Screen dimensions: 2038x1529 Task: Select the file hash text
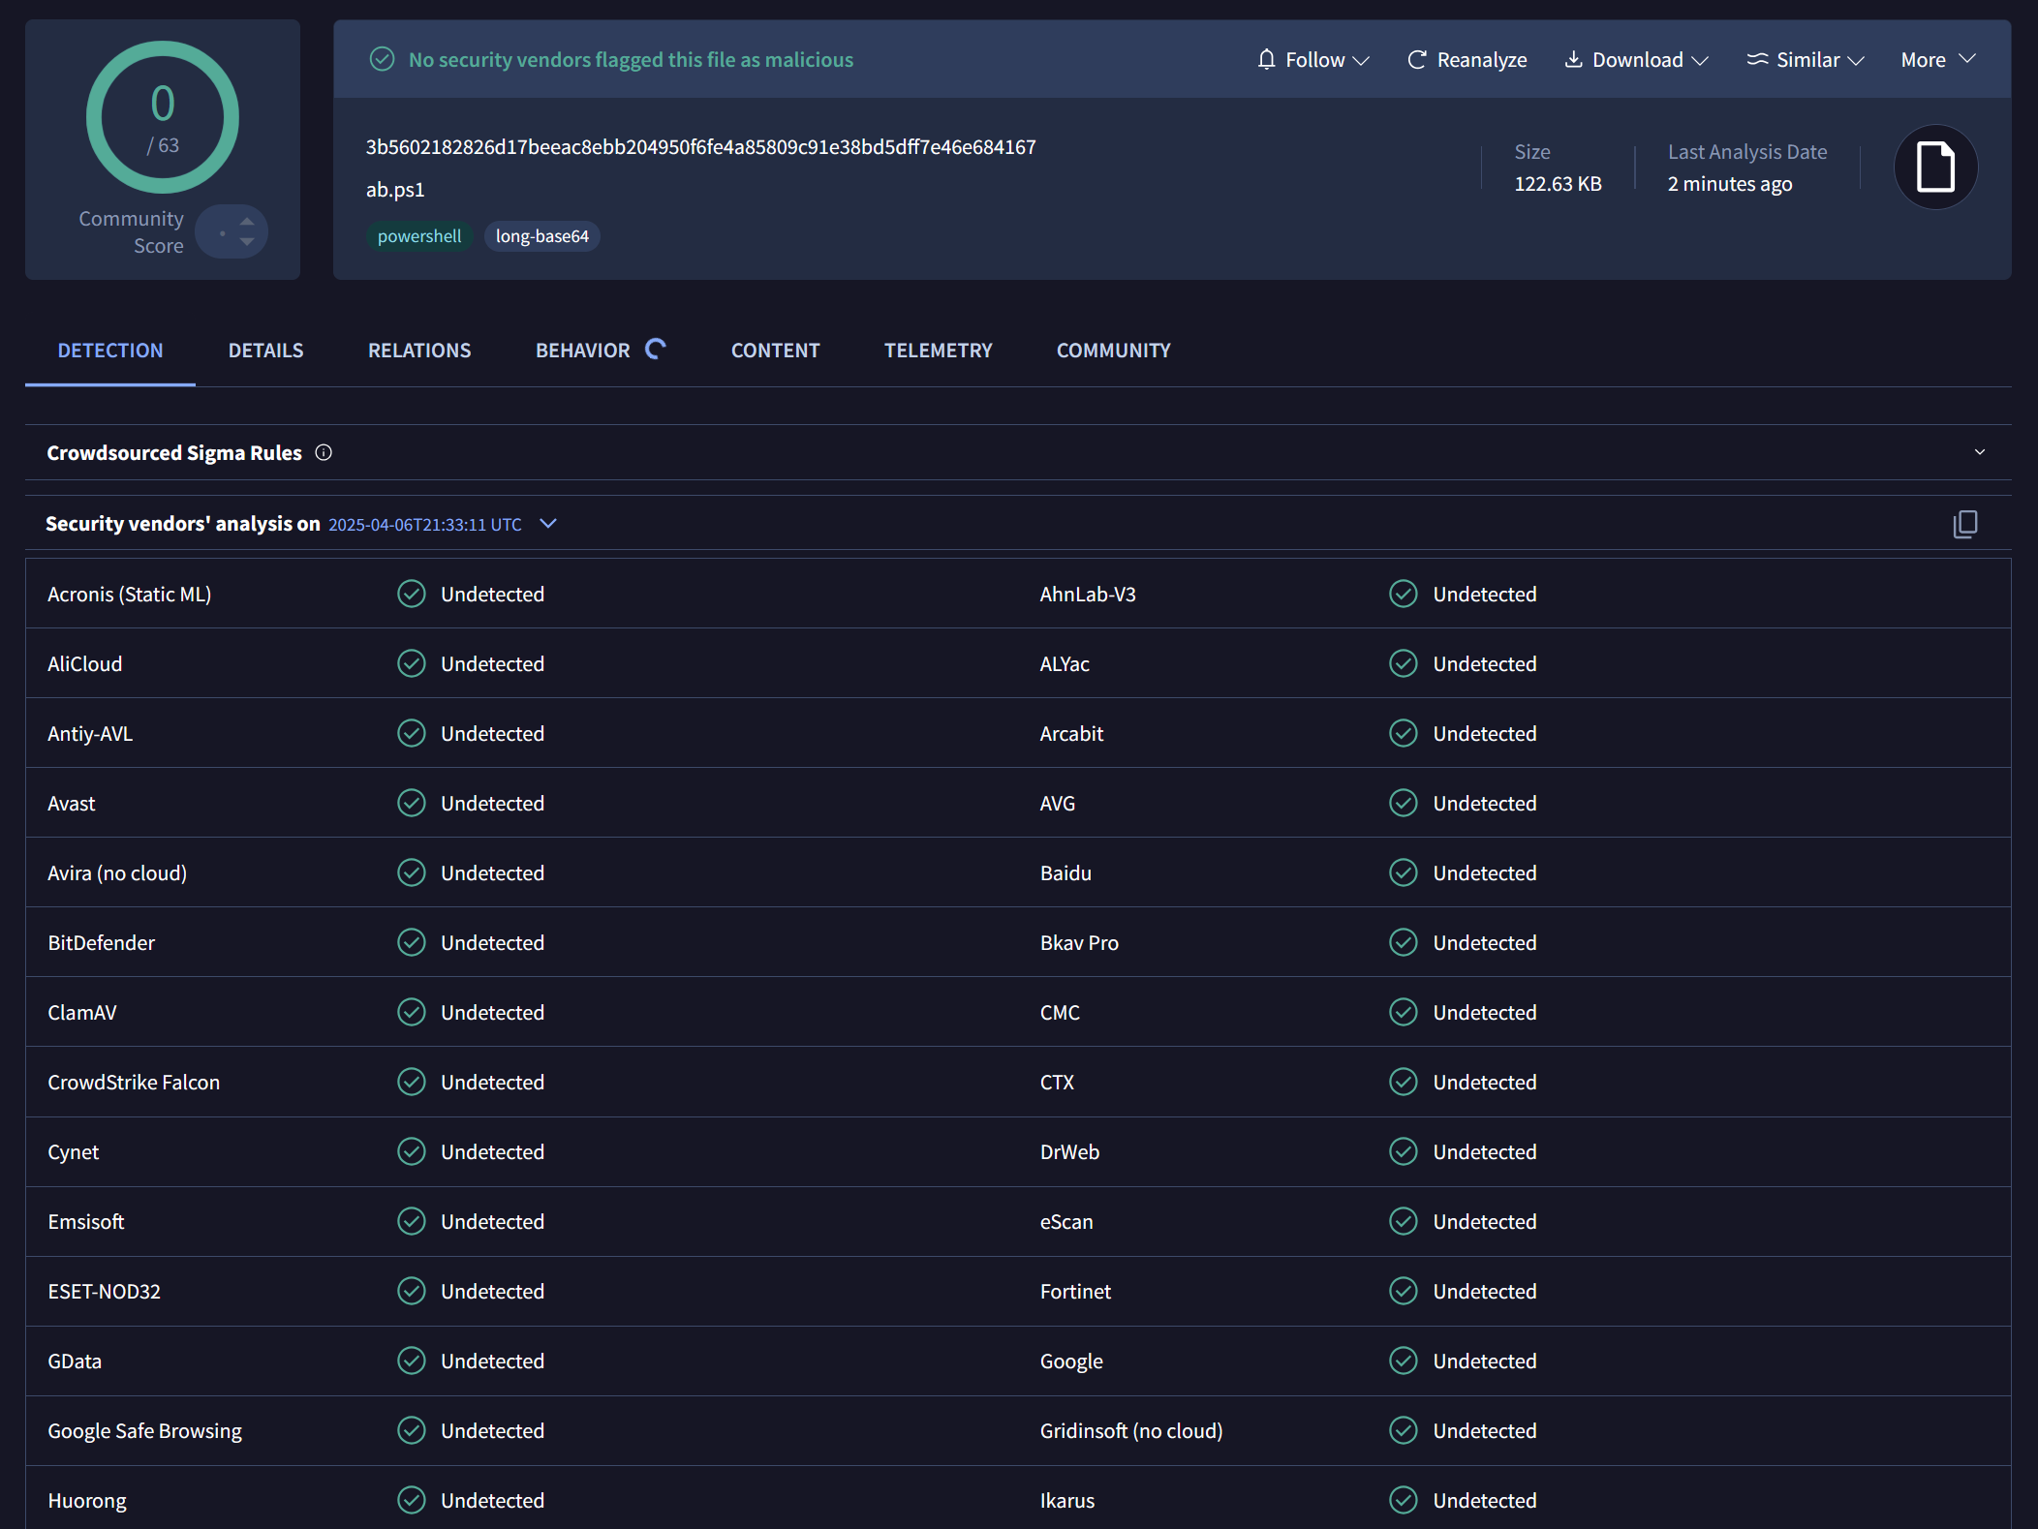pyautogui.click(x=699, y=147)
